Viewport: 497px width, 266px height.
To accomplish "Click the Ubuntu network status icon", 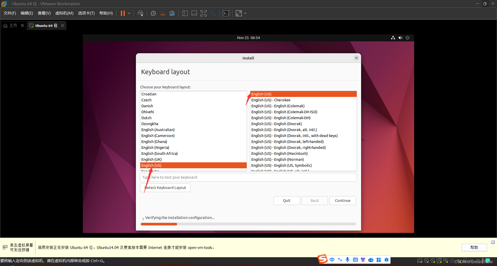I will [x=393, y=38].
